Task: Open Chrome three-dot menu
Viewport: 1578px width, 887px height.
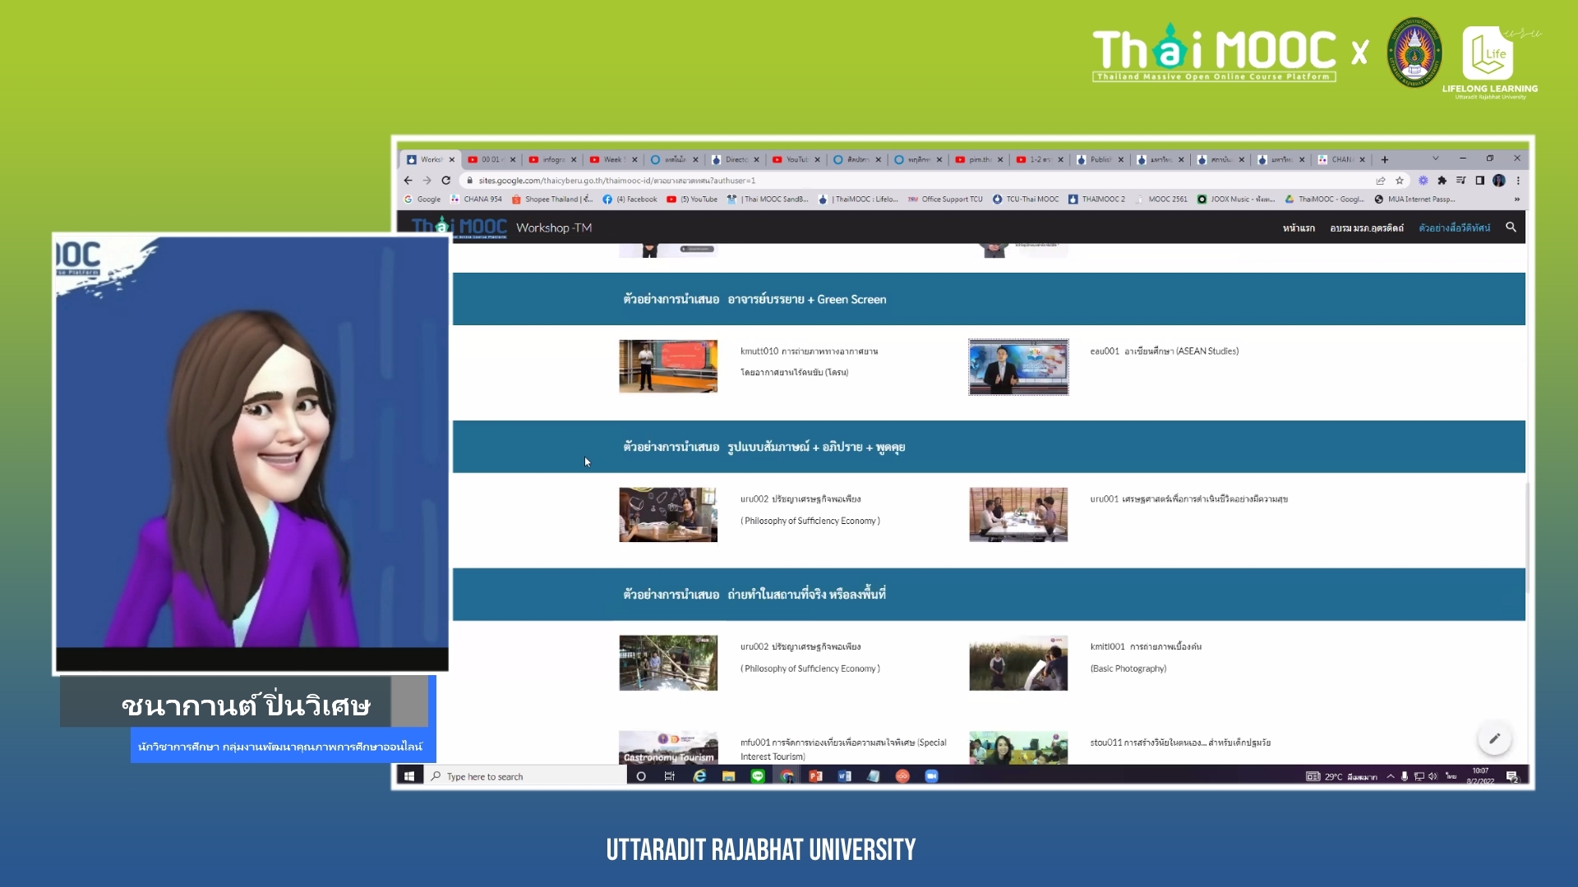Action: [x=1518, y=181]
